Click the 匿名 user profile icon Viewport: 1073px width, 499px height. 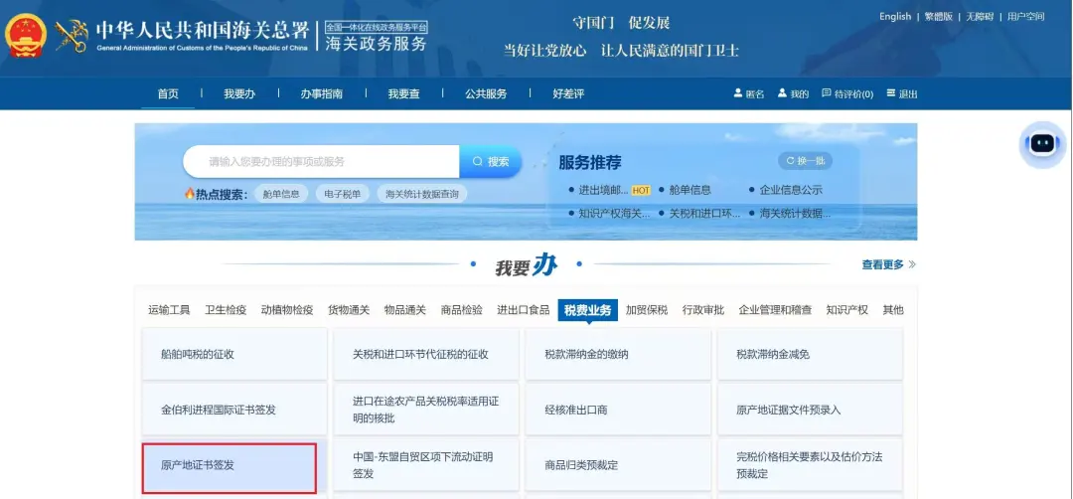coord(738,93)
